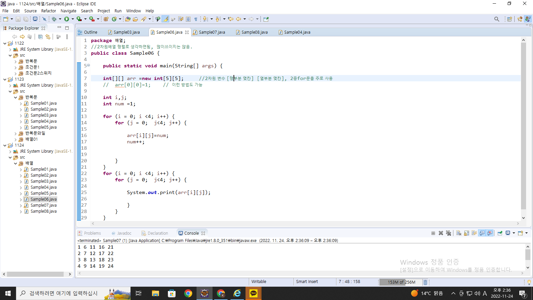Click Package Explorer horizontal scrollbar
This screenshot has width=533, height=300.
coord(35,274)
